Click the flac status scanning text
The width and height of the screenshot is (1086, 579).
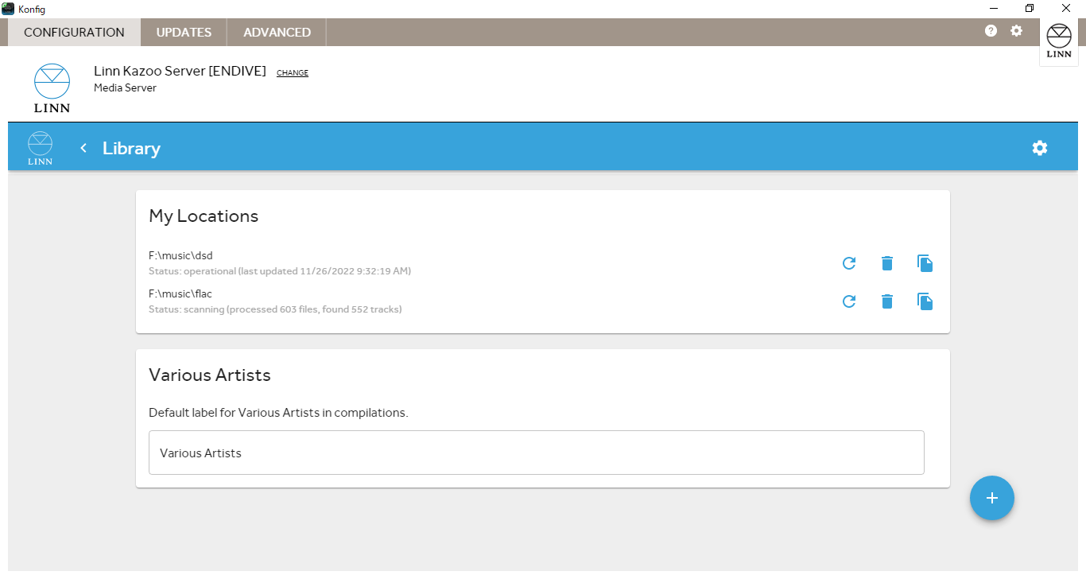(x=275, y=309)
